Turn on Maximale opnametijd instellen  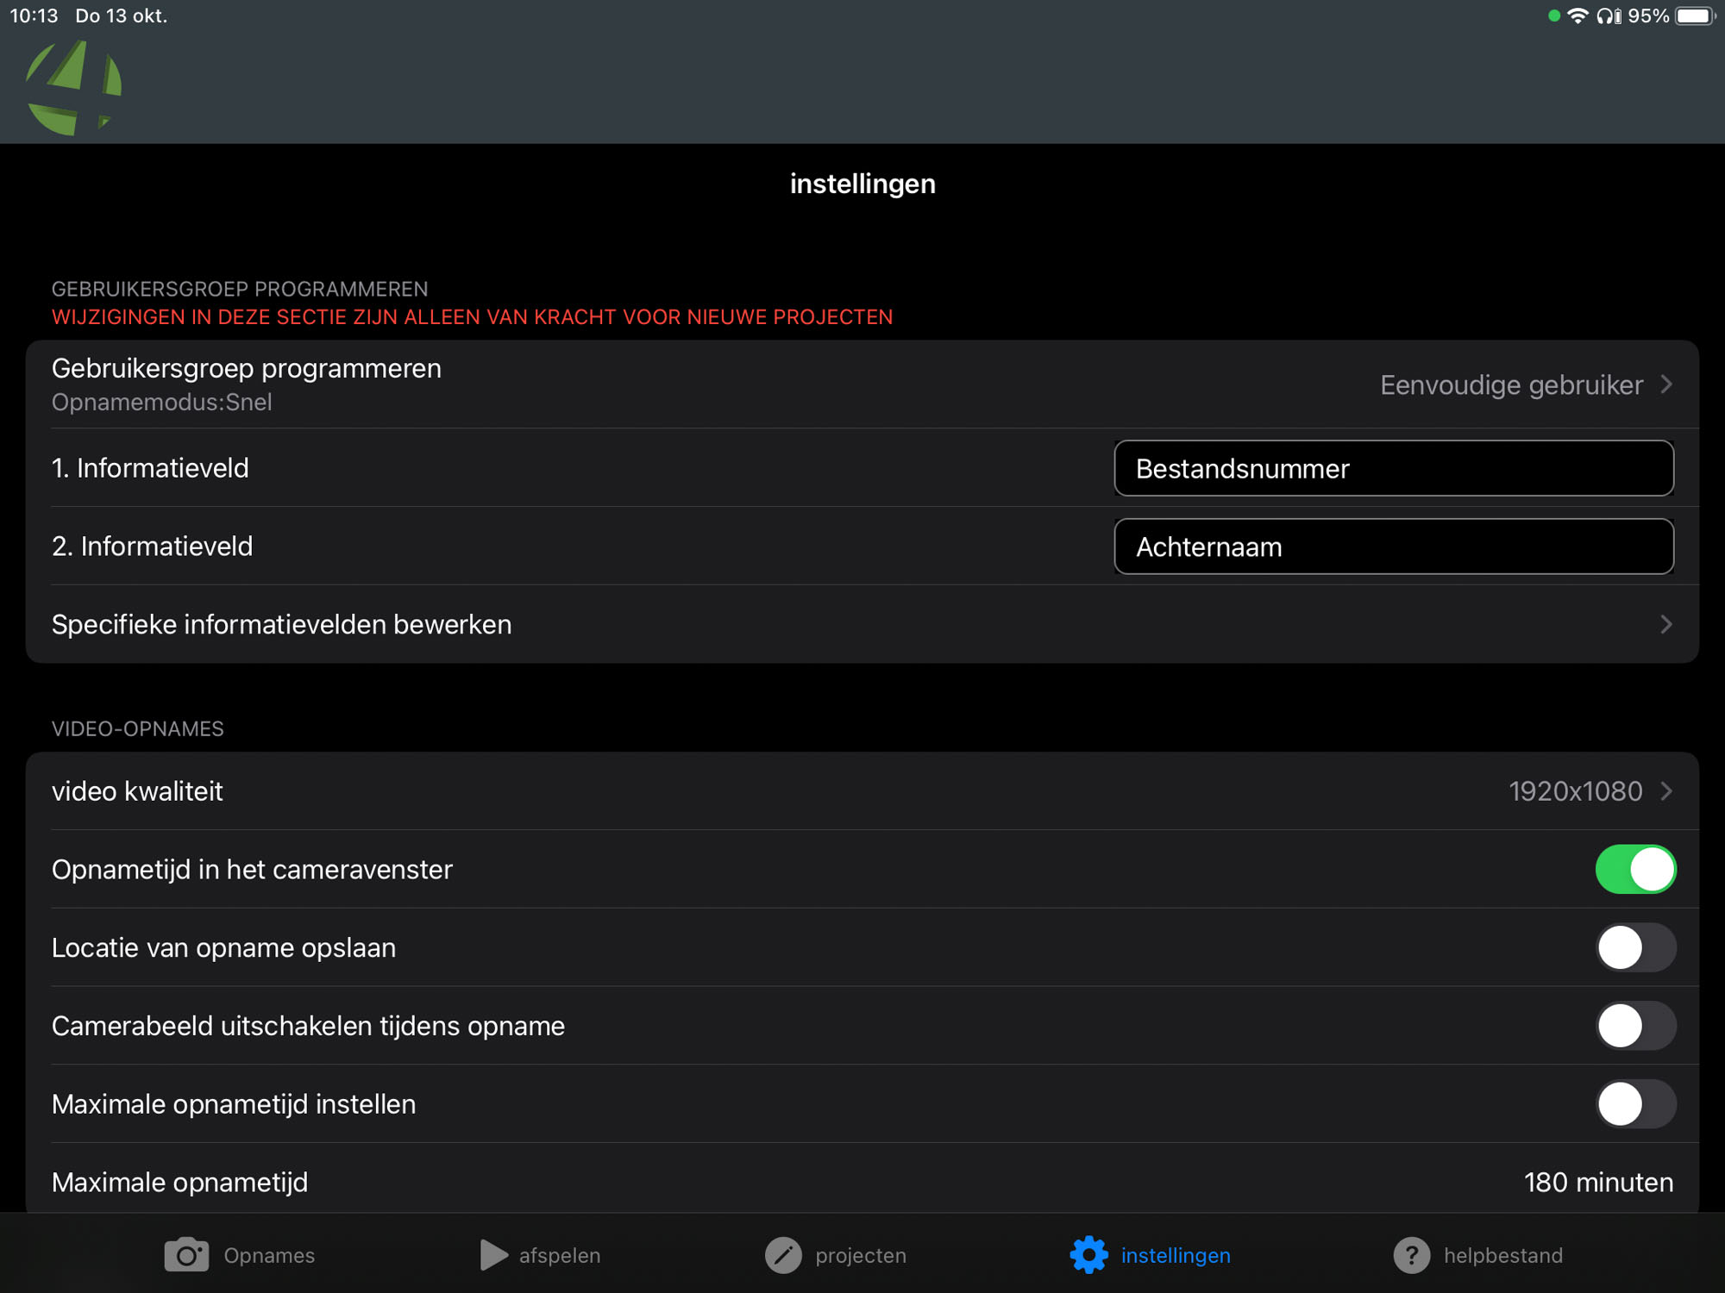coord(1634,1103)
